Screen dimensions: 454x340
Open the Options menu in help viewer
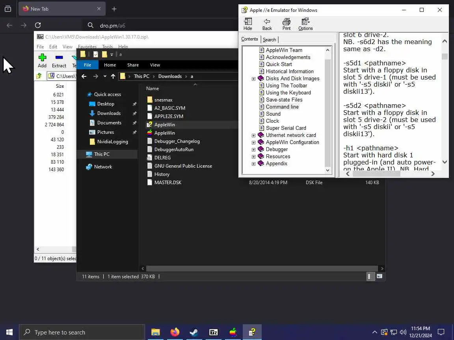(305, 24)
